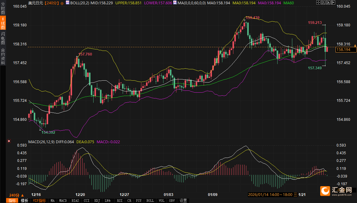The width and height of the screenshot is (357, 203).
Task: Enable the KDJ indicator in bottom bar
Action: pos(97,201)
